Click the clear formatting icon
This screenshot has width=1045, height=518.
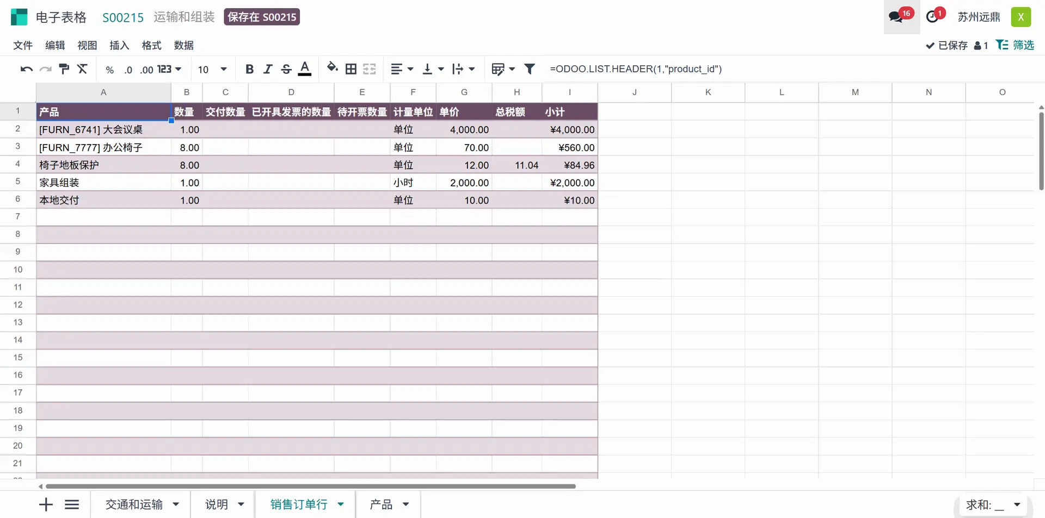point(82,69)
